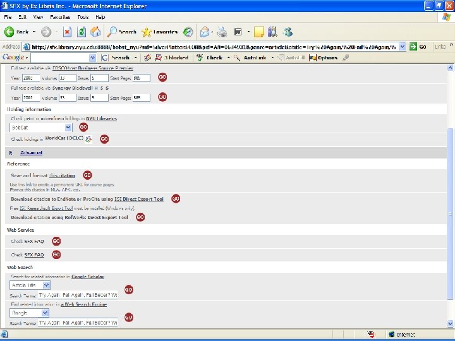Collapse the Advanced section arrows
Image resolution: width=455 pixels, height=341 pixels.
click(10, 153)
